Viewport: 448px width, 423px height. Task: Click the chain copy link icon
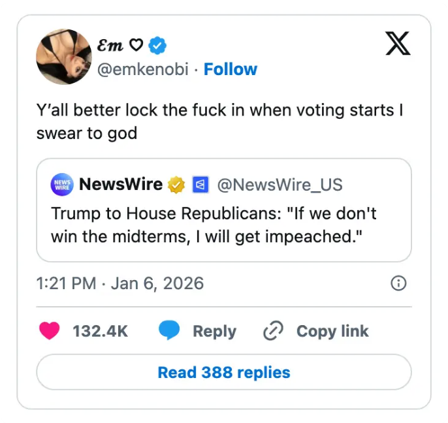pyautogui.click(x=272, y=332)
